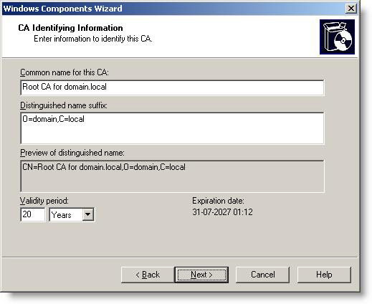This screenshot has width=372, height=304.
Task: Click the 'Common name for this CA:' label
Action: coord(65,72)
